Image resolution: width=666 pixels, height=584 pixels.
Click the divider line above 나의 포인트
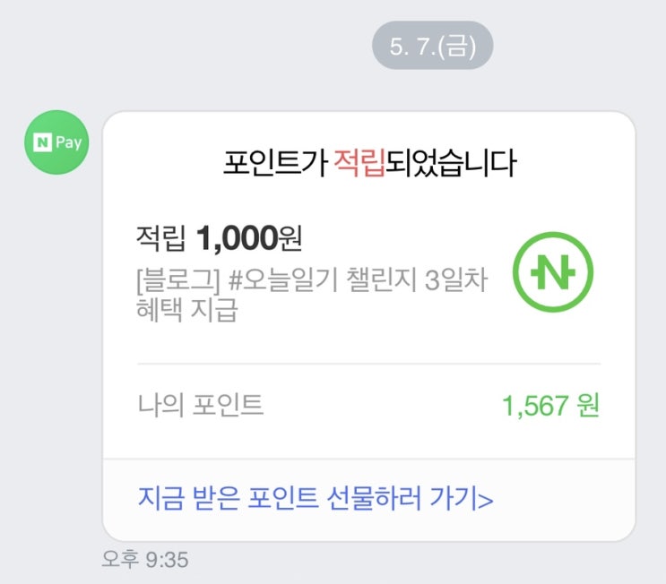(x=368, y=364)
